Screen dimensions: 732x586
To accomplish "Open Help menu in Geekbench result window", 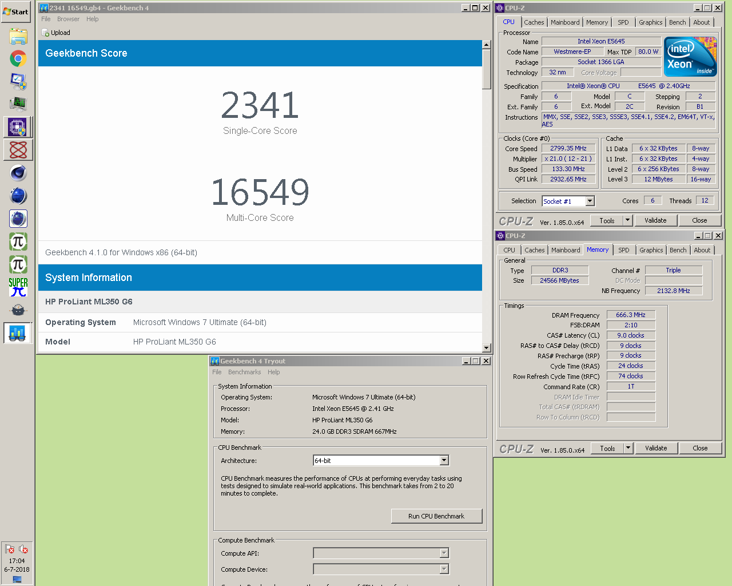I will pyautogui.click(x=93, y=19).
